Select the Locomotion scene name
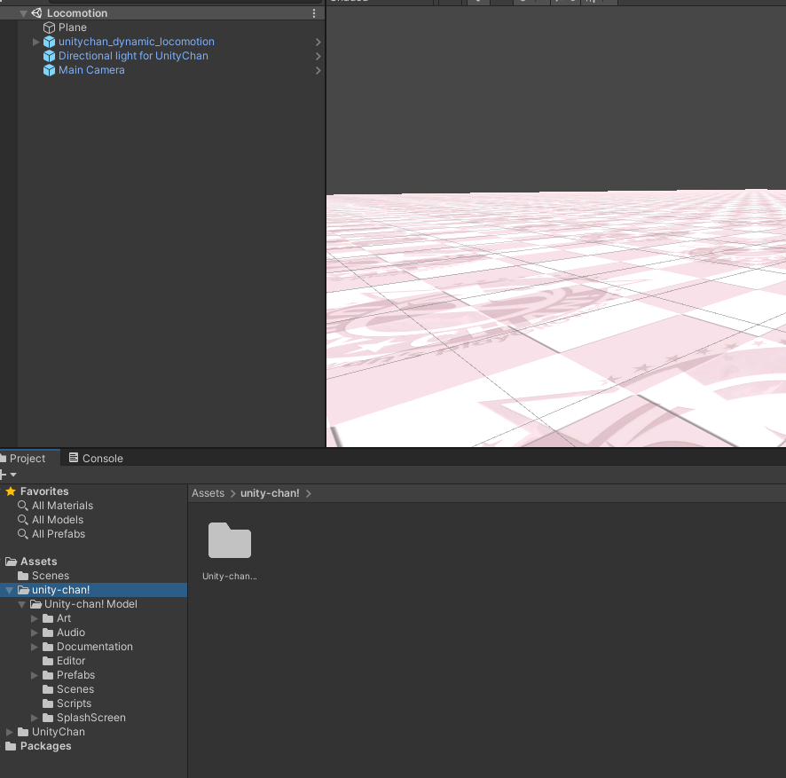Image resolution: width=786 pixels, height=778 pixels. pyautogui.click(x=77, y=13)
